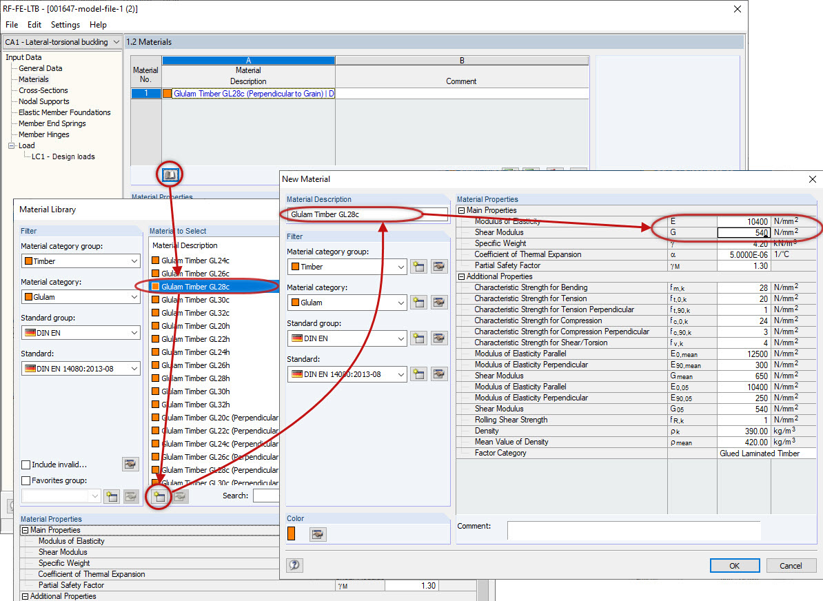
Task: Create new library filter below the material list
Action: click(159, 496)
